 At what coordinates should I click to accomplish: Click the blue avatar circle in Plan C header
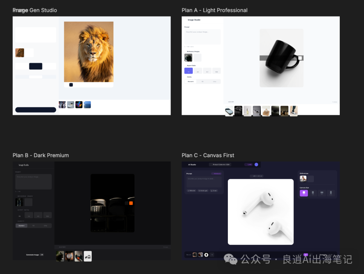256,165
